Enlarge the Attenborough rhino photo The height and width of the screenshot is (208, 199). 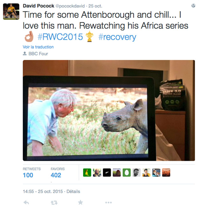[x=109, y=110]
